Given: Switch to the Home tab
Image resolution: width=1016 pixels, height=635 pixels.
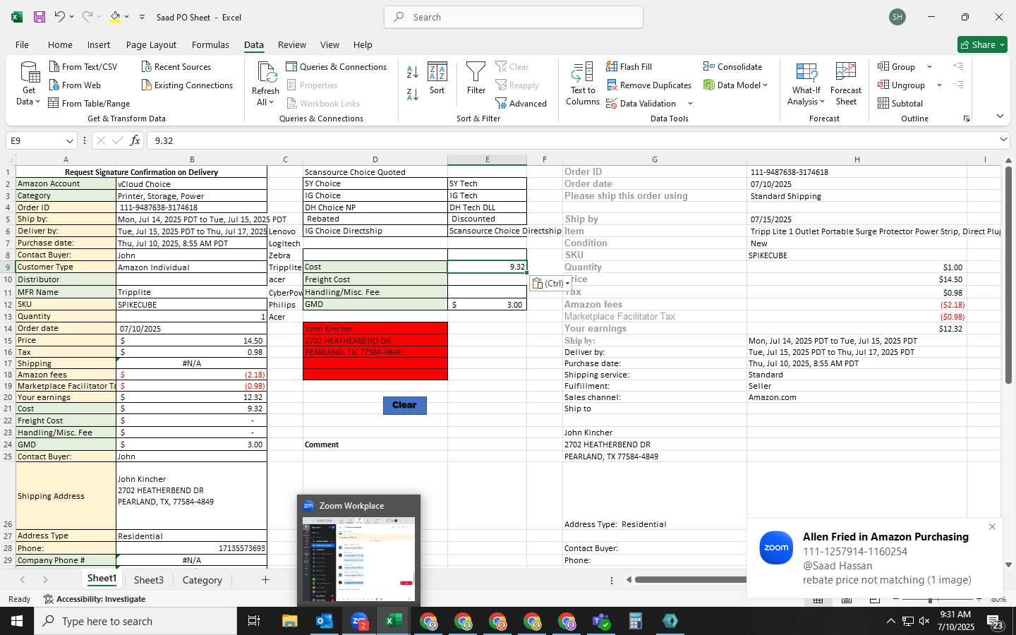Looking at the screenshot, I should [x=60, y=44].
